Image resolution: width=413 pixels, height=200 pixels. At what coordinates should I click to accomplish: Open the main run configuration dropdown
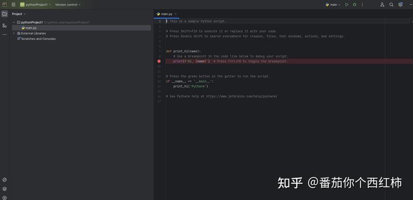coord(333,5)
